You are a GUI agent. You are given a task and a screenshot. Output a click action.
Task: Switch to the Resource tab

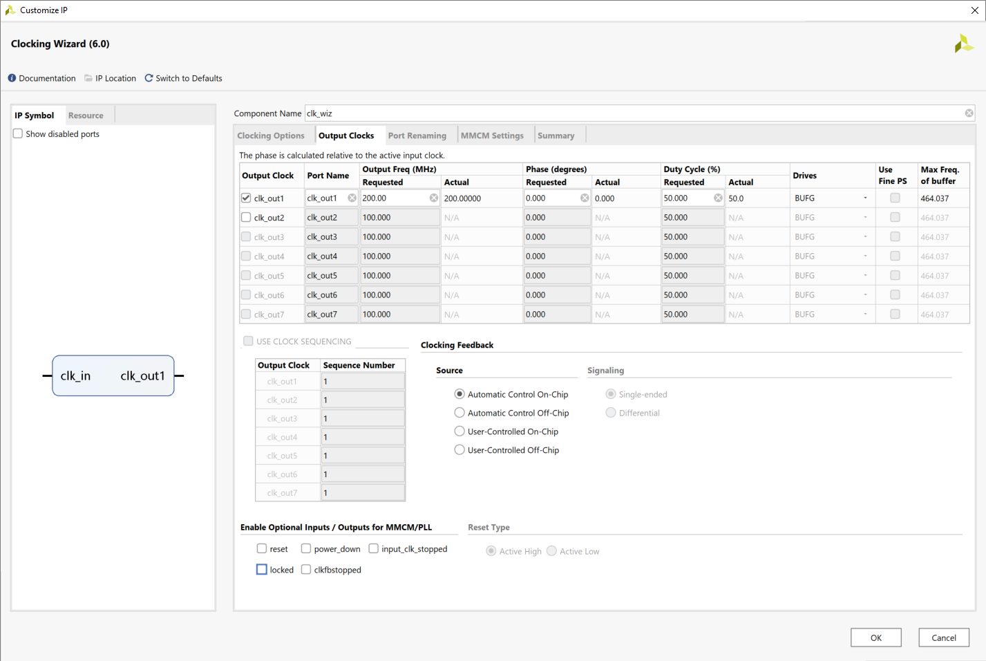point(86,115)
